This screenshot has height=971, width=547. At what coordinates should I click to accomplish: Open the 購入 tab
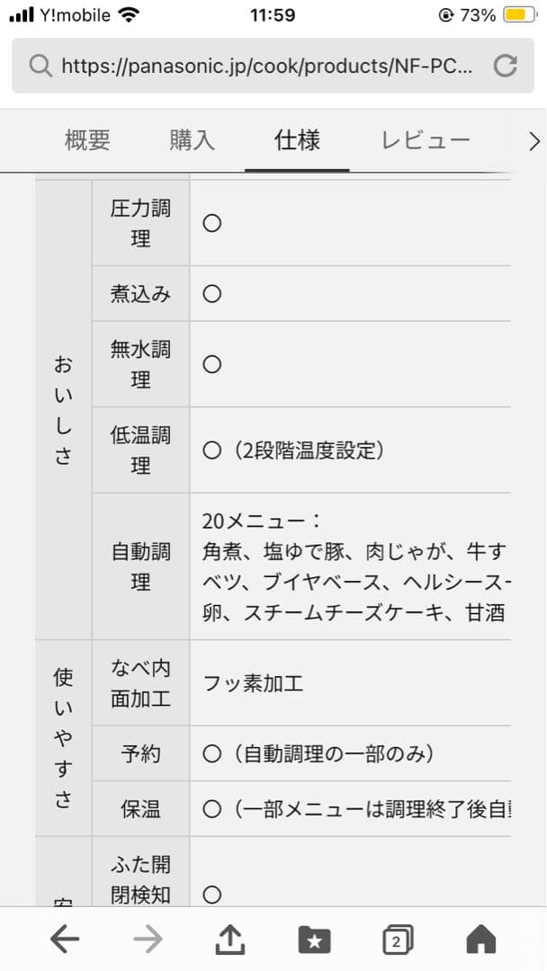tap(190, 140)
